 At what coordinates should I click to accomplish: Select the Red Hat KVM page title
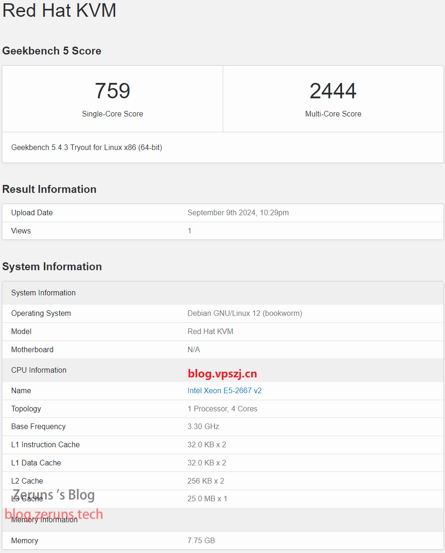click(x=59, y=10)
